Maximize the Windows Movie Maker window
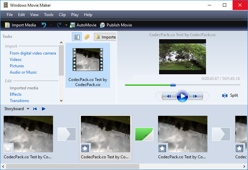 coord(225,5)
